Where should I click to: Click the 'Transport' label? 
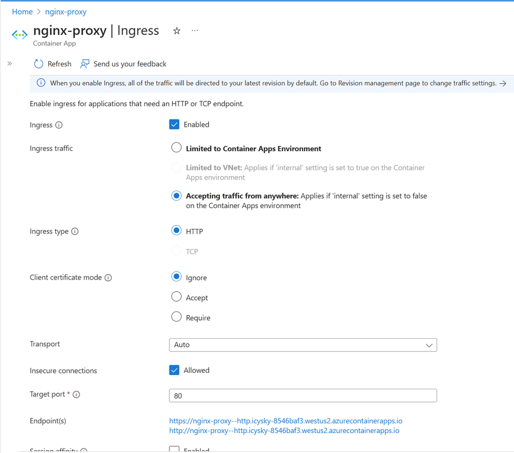45,344
